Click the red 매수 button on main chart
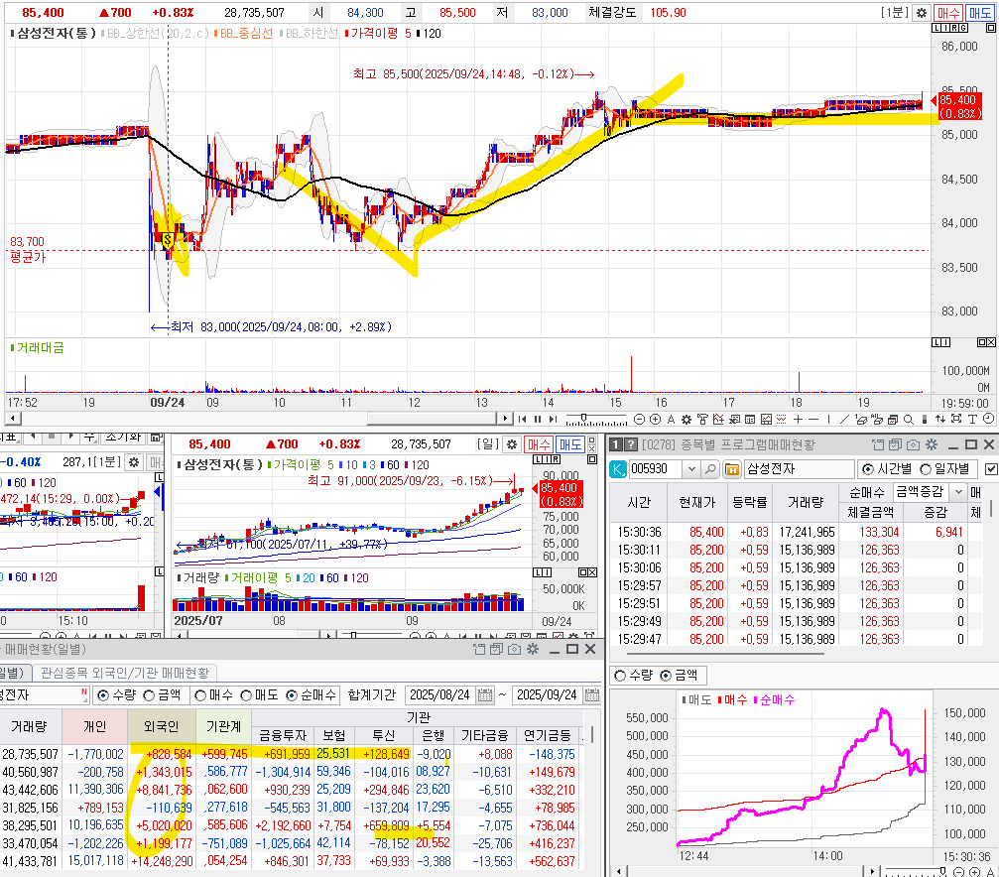999x877 pixels. [948, 12]
